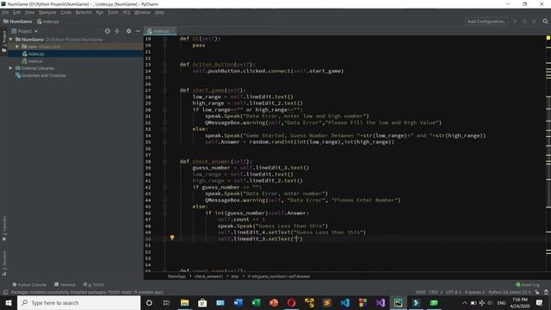The image size is (551, 310).
Task: Open the Edit menu
Action: pos(17,12)
